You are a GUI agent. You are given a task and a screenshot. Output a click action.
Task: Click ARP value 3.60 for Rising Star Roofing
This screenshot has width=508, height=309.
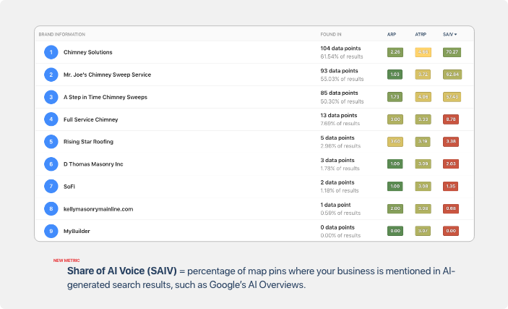(395, 142)
